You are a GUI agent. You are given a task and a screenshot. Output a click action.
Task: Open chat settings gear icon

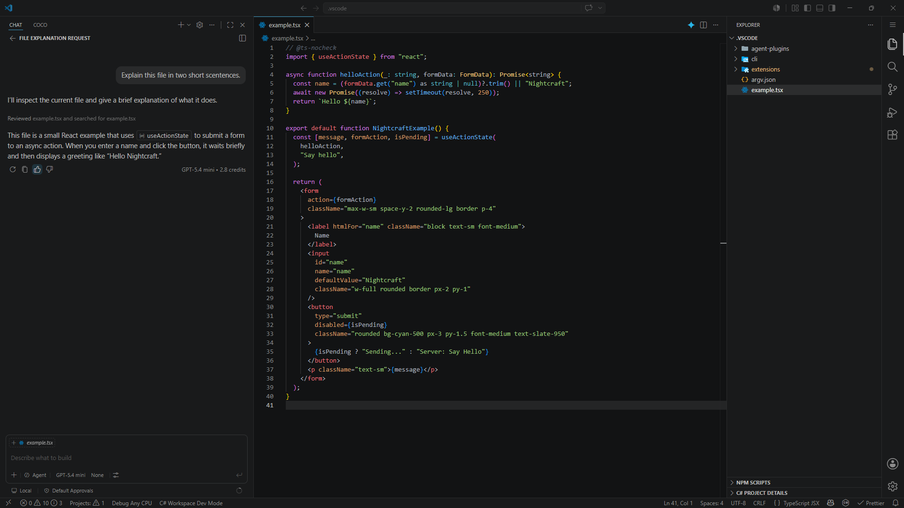click(200, 25)
